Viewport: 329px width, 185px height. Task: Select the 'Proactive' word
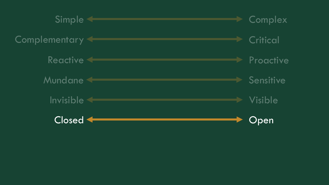(x=269, y=60)
